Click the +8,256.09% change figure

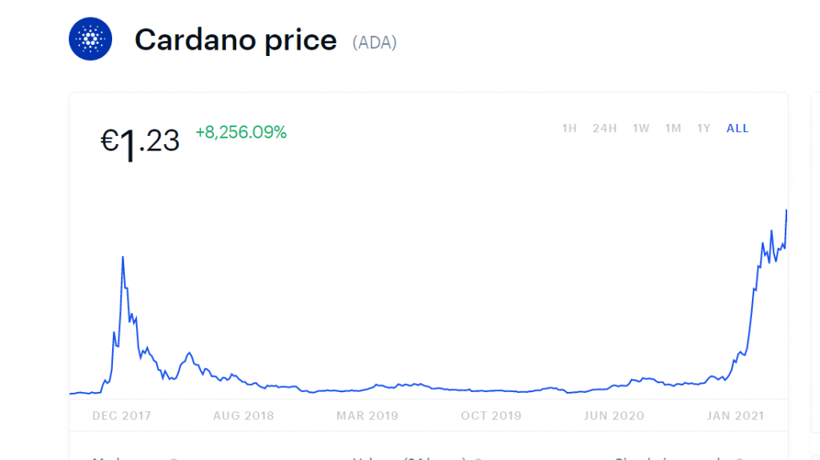pyautogui.click(x=241, y=133)
